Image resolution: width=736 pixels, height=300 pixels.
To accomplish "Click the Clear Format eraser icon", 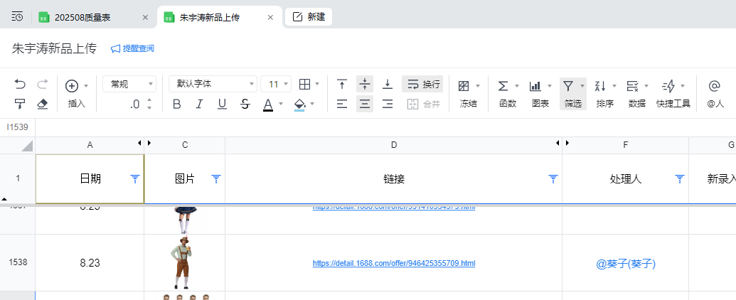I will point(42,104).
